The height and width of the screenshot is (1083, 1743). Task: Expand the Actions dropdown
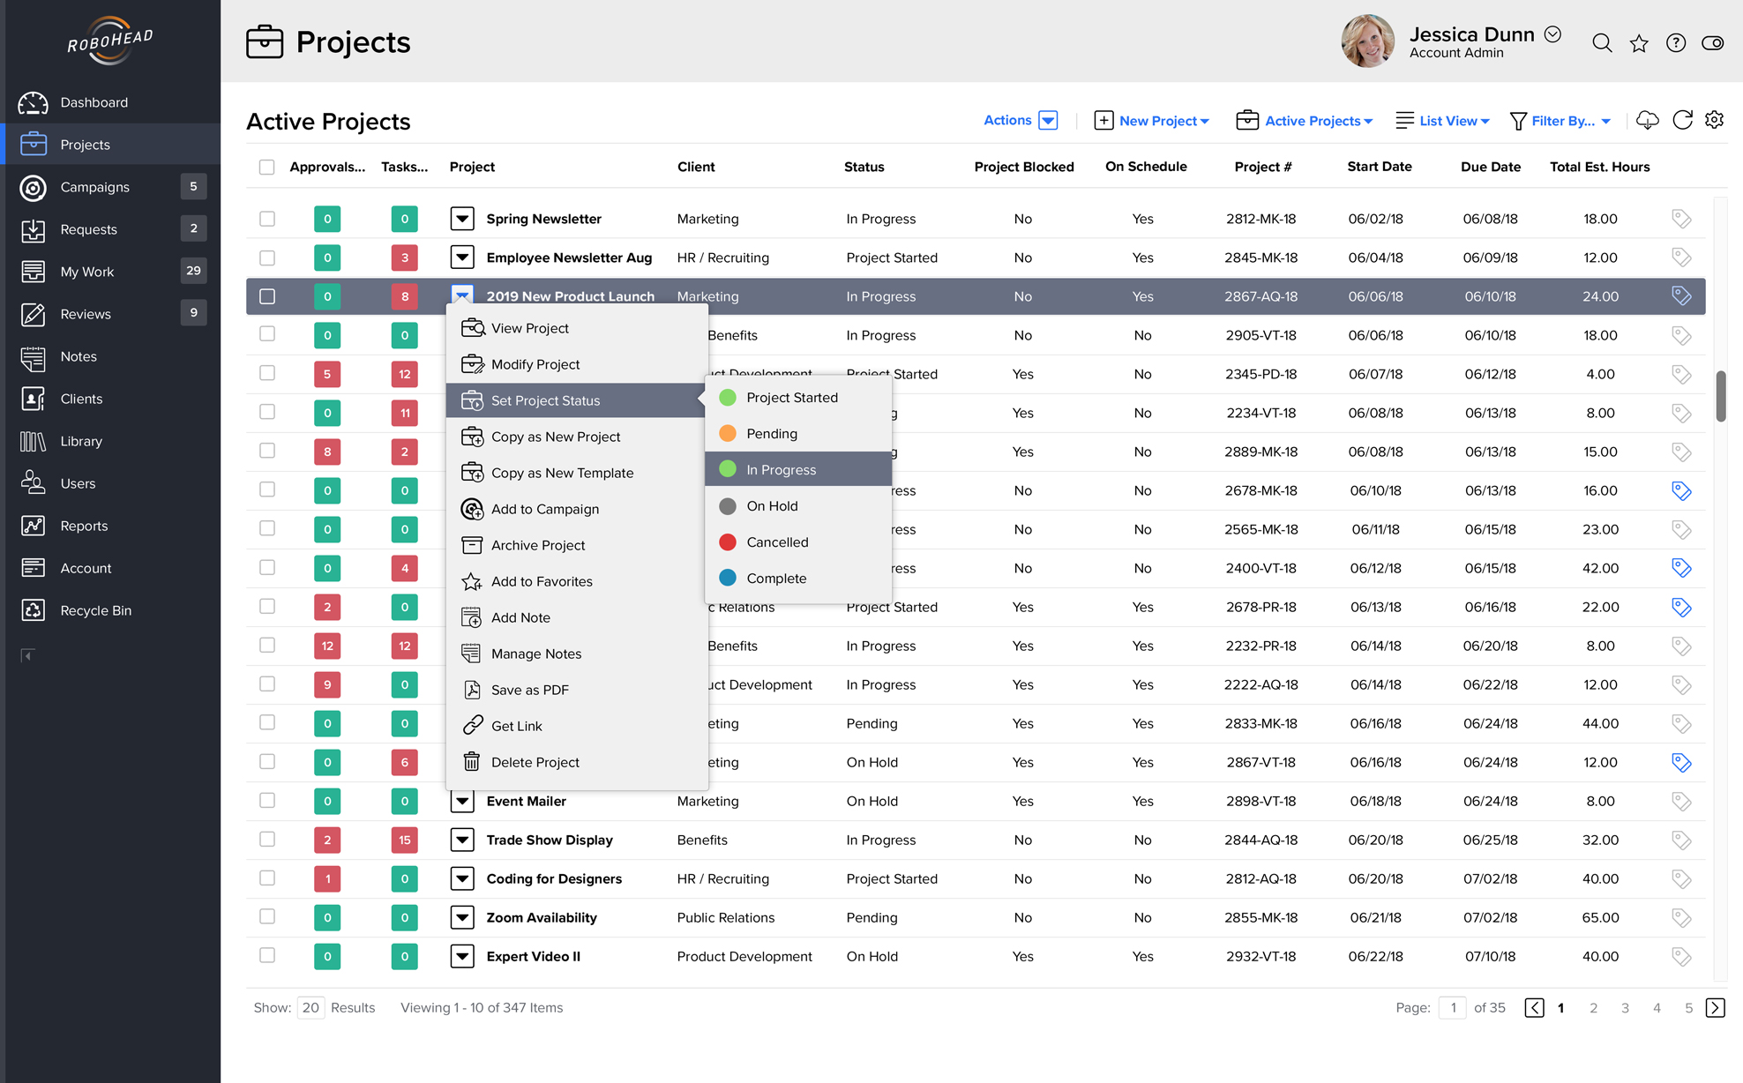(x=1048, y=120)
